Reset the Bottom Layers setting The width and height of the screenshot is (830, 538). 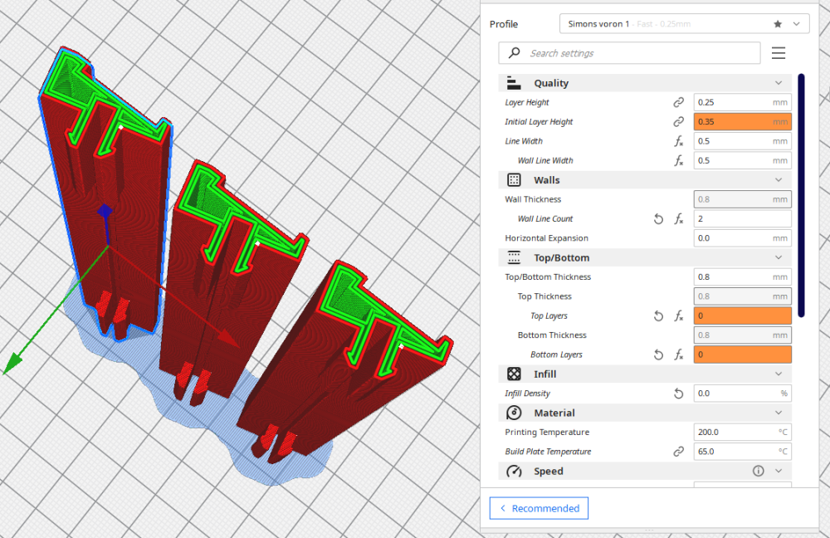[x=658, y=355]
